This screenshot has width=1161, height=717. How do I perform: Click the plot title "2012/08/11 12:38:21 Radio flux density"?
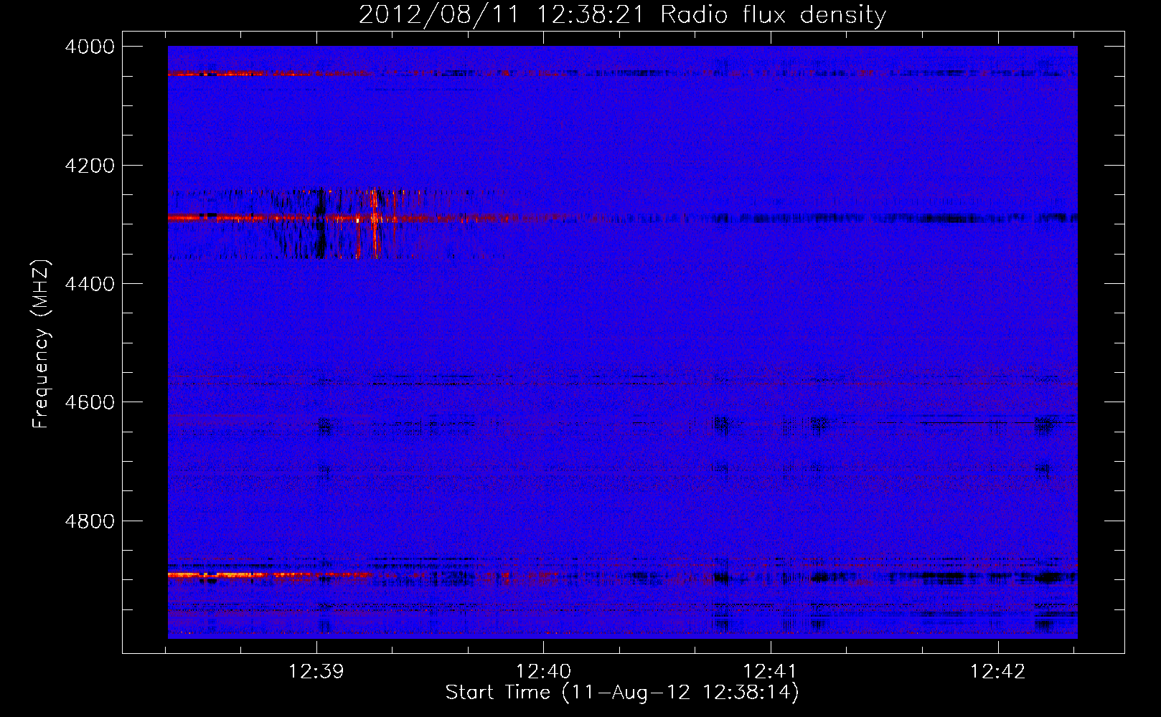click(622, 14)
